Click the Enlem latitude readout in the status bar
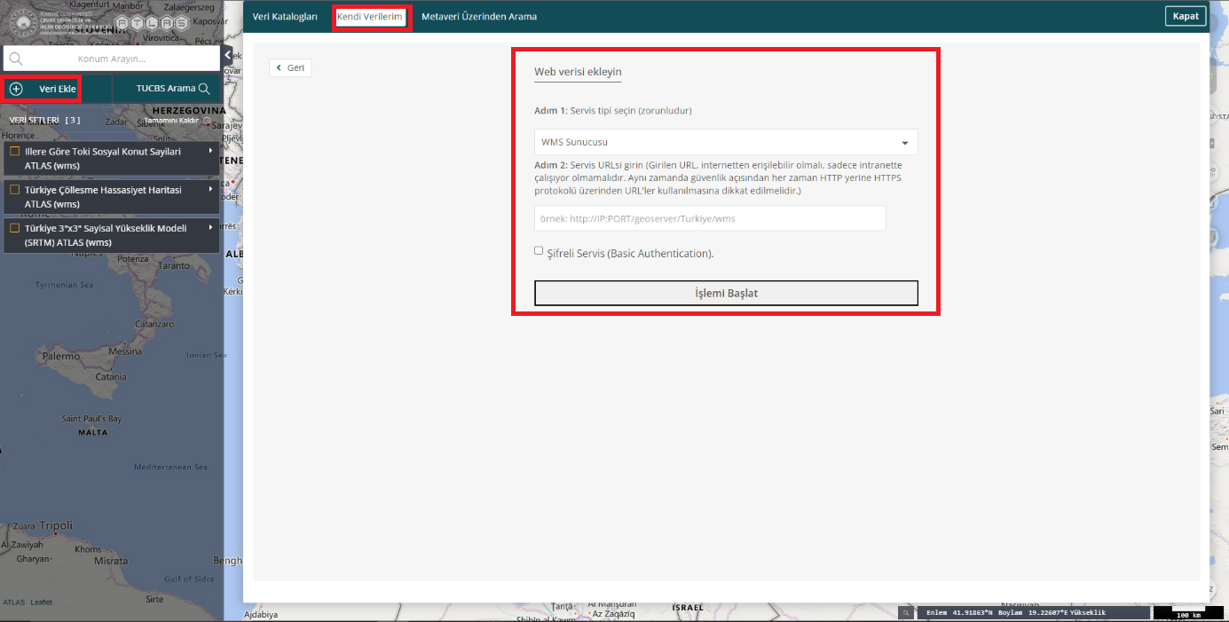Image resolution: width=1229 pixels, height=622 pixels. (x=958, y=613)
